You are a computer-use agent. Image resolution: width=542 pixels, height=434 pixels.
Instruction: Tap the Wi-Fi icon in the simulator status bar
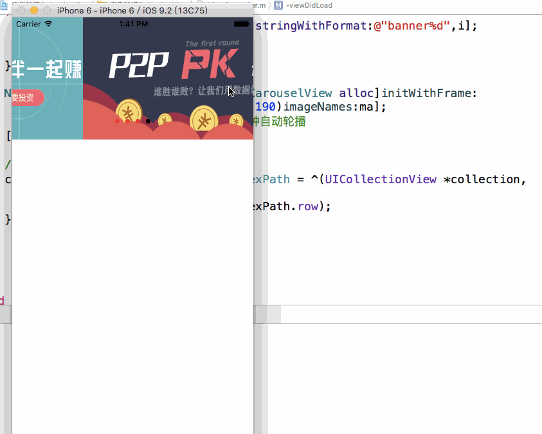[x=48, y=24]
